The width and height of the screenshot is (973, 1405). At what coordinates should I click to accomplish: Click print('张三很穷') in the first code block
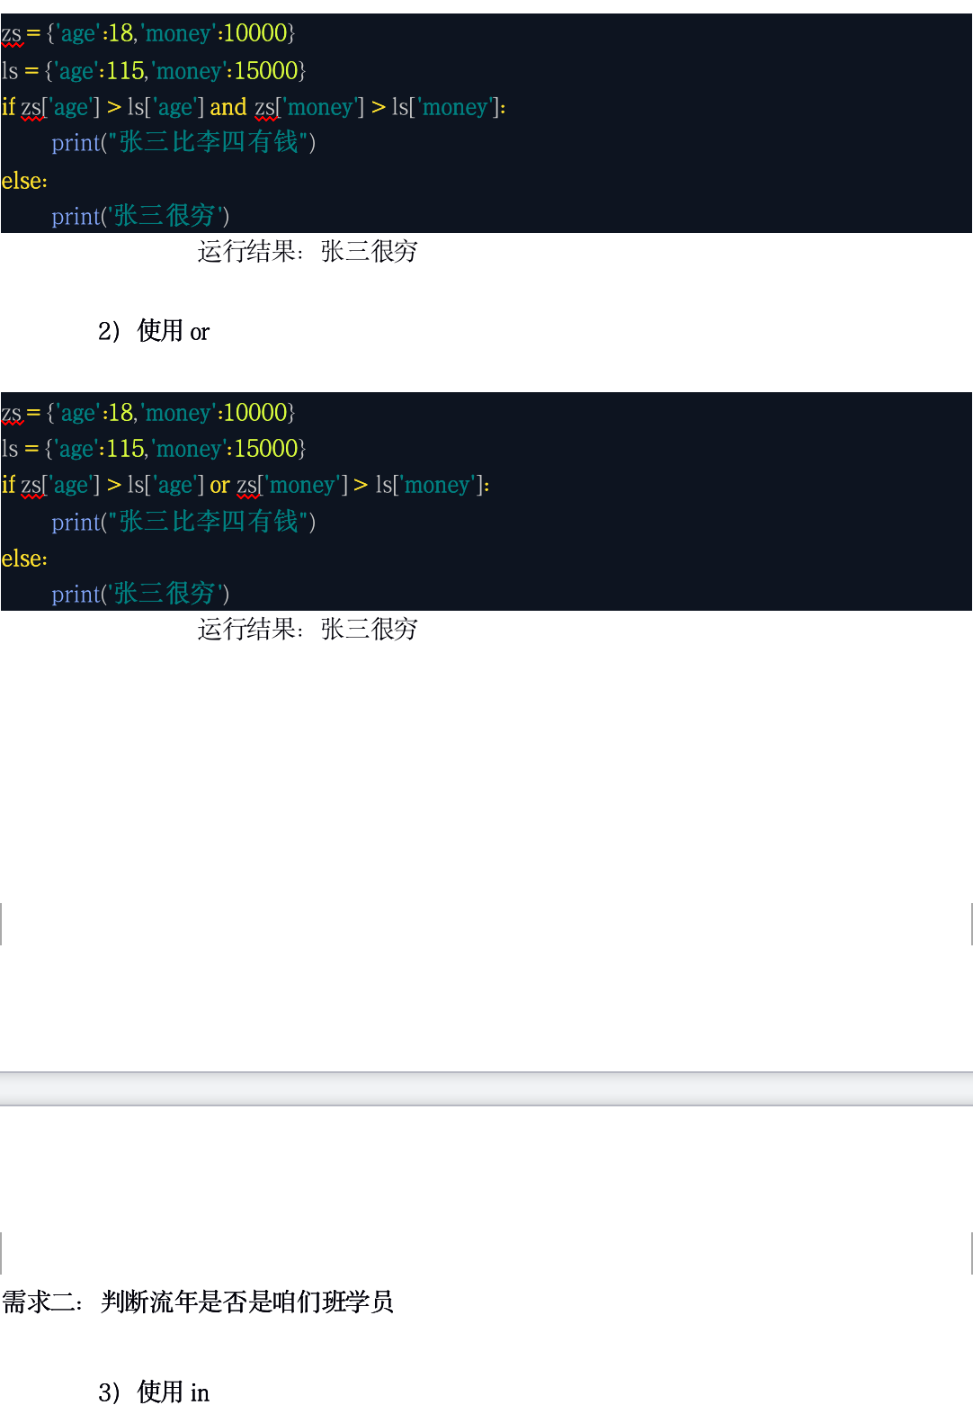[x=140, y=216]
